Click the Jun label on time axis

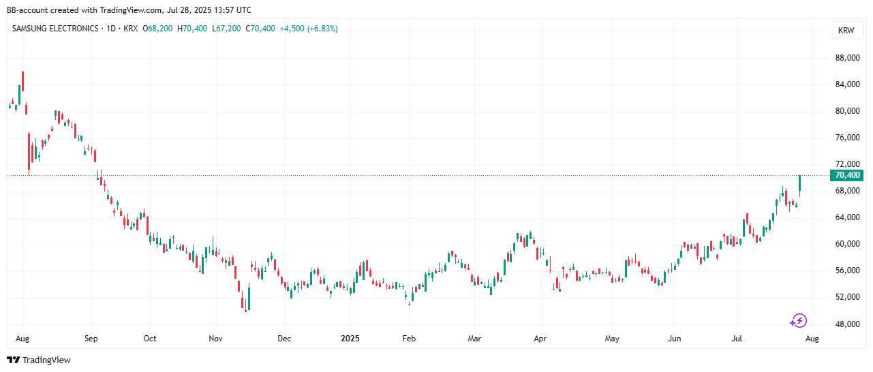[675, 339]
